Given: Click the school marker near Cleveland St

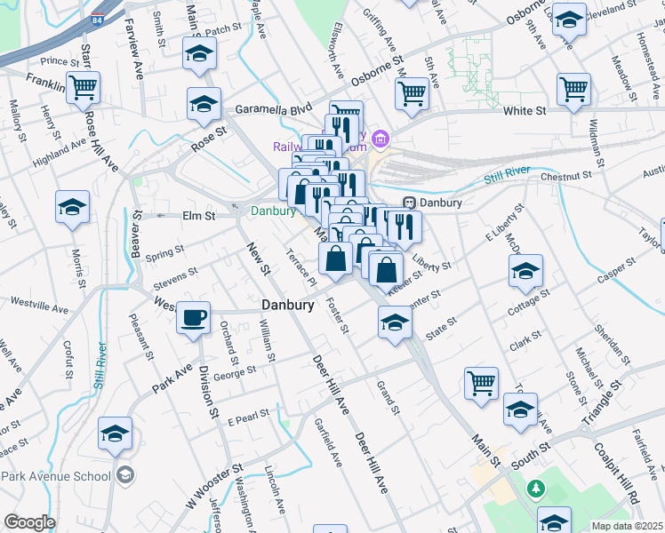Looking at the screenshot, I should tap(569, 22).
